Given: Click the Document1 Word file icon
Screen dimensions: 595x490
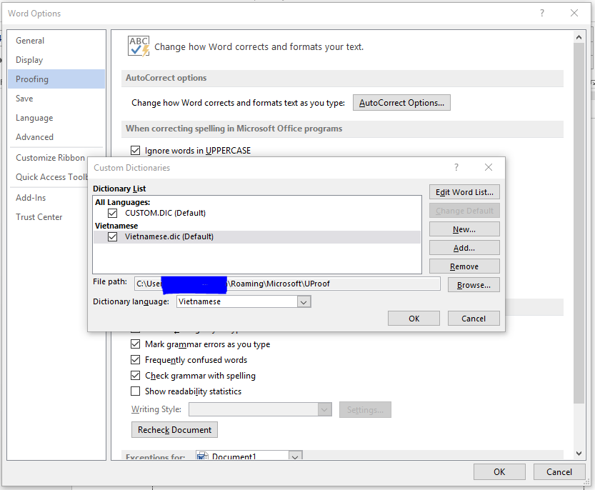Looking at the screenshot, I should coord(202,456).
